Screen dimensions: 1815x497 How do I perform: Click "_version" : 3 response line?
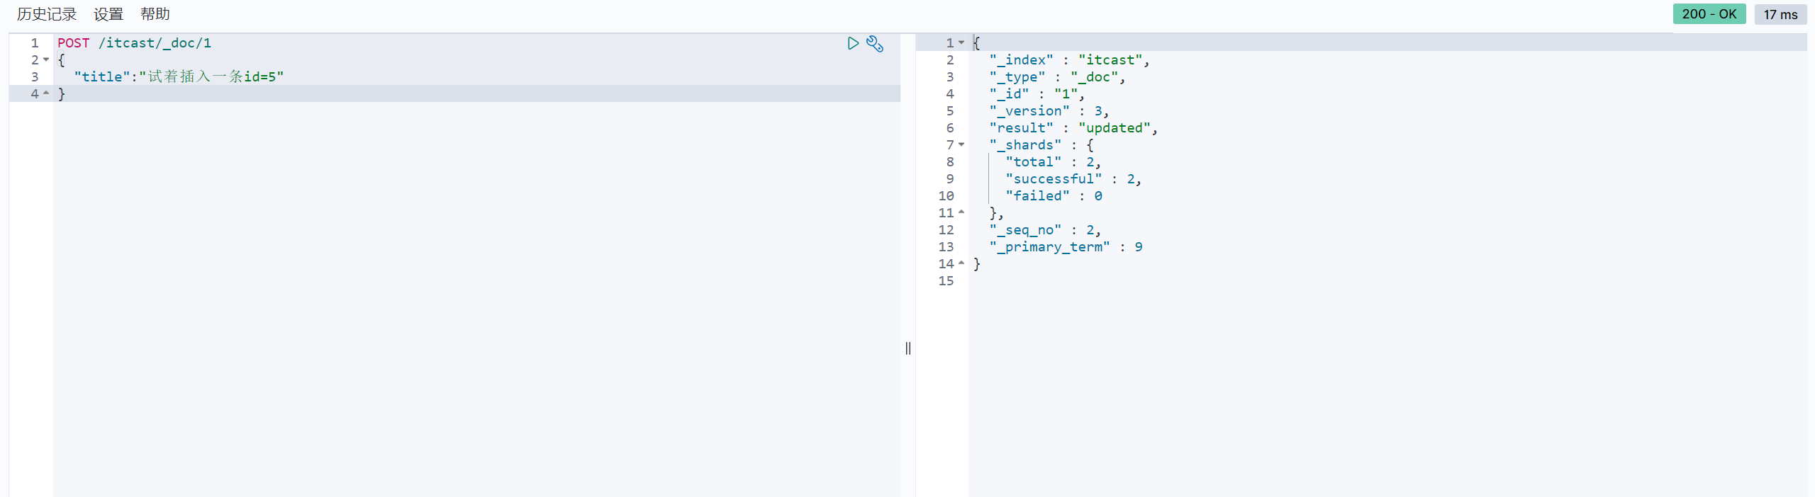1049,111
